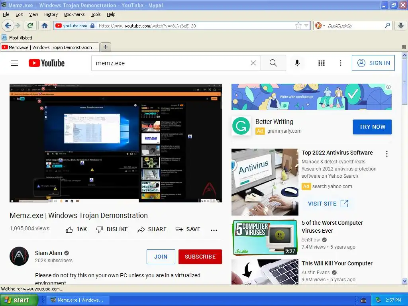
Task: Open the DuckDuckGo search engine dropdown
Action: point(320,25)
